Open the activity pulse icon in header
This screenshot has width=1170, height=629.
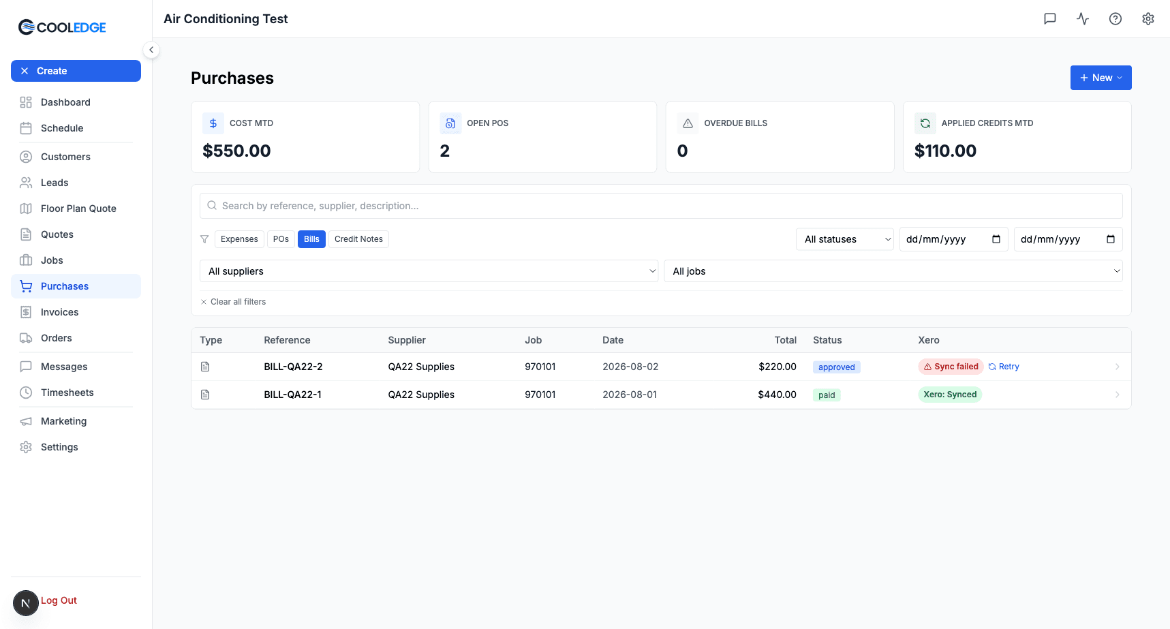coord(1083,19)
